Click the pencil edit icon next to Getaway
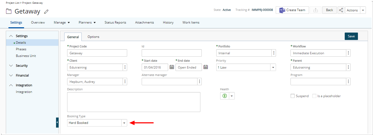Viewport: 373px width, 135px height. click(x=47, y=11)
